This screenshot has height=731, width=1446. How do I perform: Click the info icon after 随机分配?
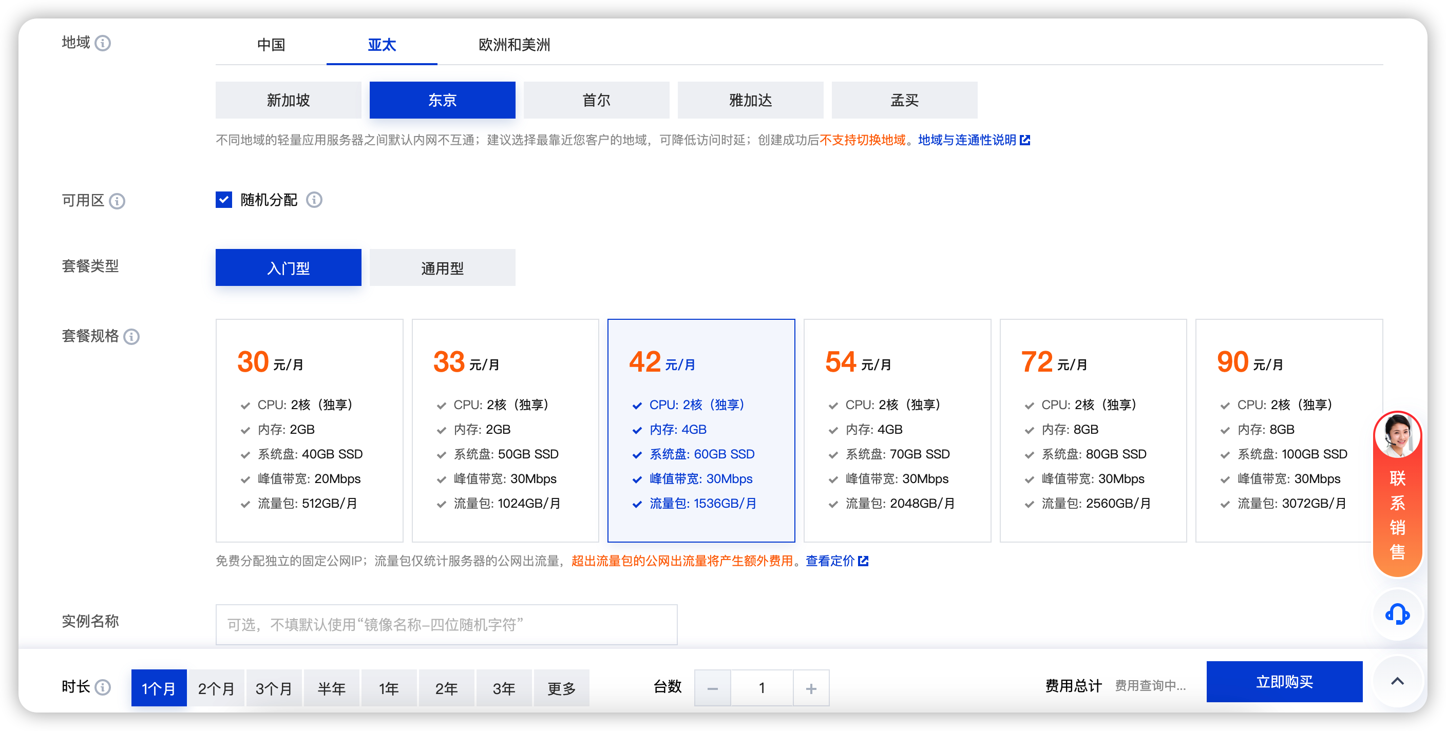click(x=314, y=200)
